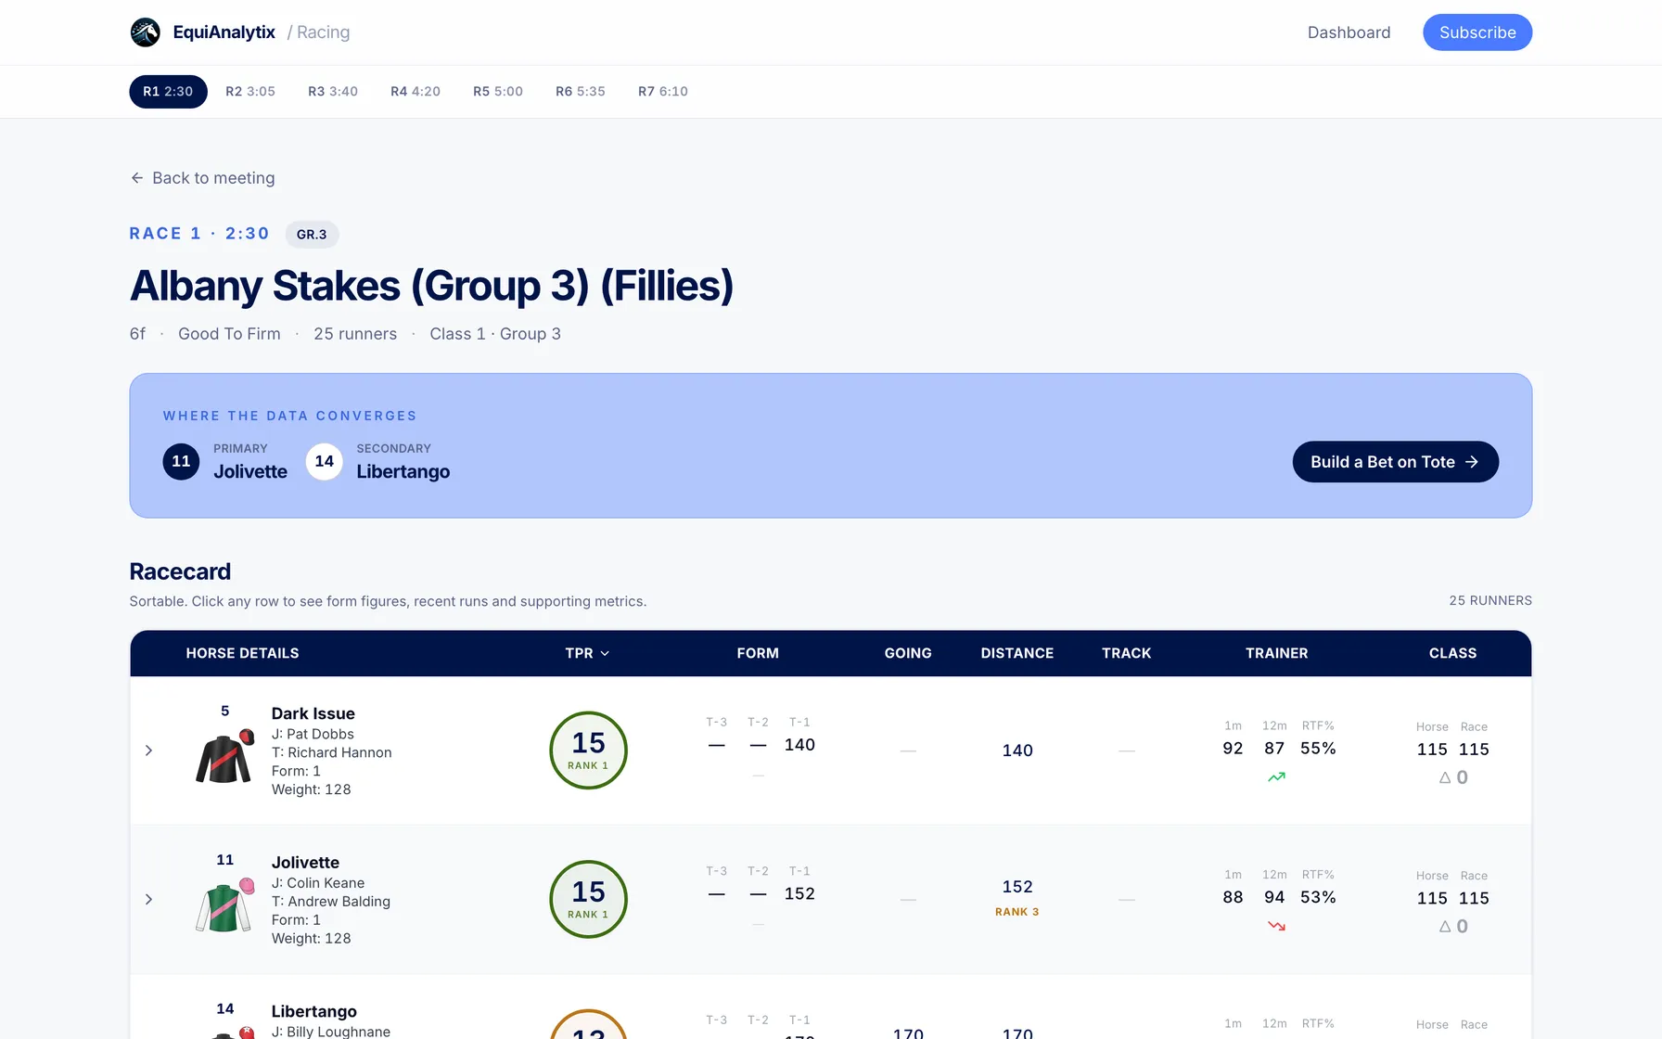
Task: Click Dark Issue's TPR 15 rank circle
Action: click(x=588, y=750)
